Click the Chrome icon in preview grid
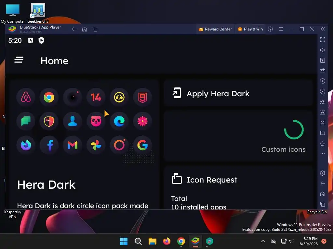Viewport: 333px width, 249px height. [49, 97]
